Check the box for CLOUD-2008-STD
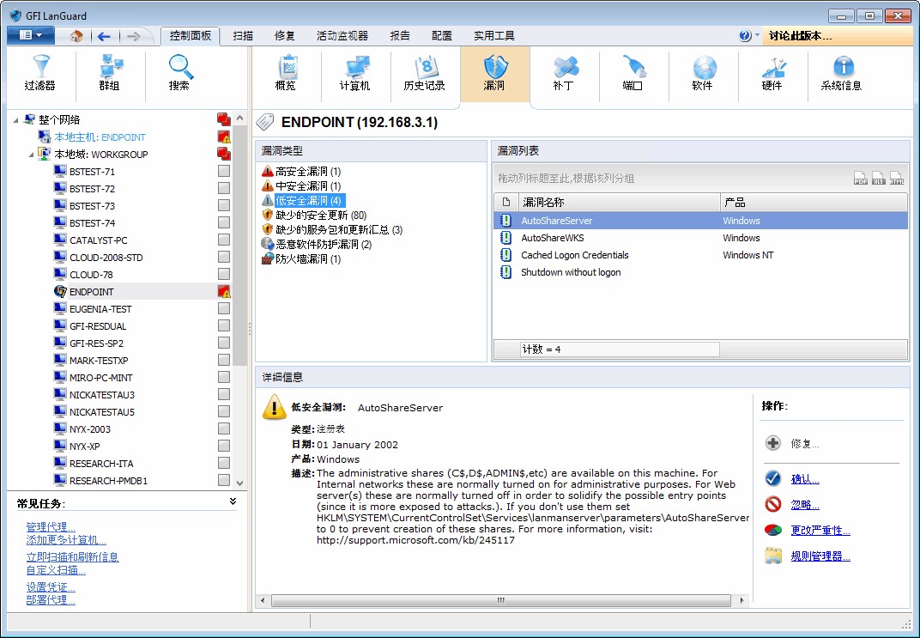 pyautogui.click(x=223, y=257)
